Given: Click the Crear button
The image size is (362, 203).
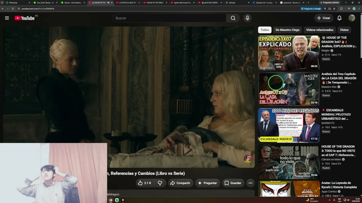Looking at the screenshot, I should (324, 18).
